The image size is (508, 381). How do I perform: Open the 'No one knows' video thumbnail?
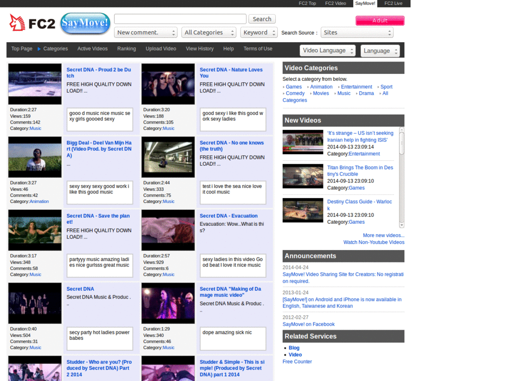(x=168, y=157)
